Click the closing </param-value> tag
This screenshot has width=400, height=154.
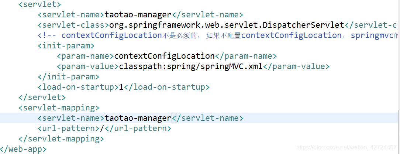(296, 66)
